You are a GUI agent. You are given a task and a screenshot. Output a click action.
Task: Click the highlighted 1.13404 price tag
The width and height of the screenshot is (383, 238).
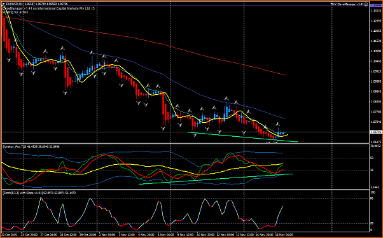point(375,5)
